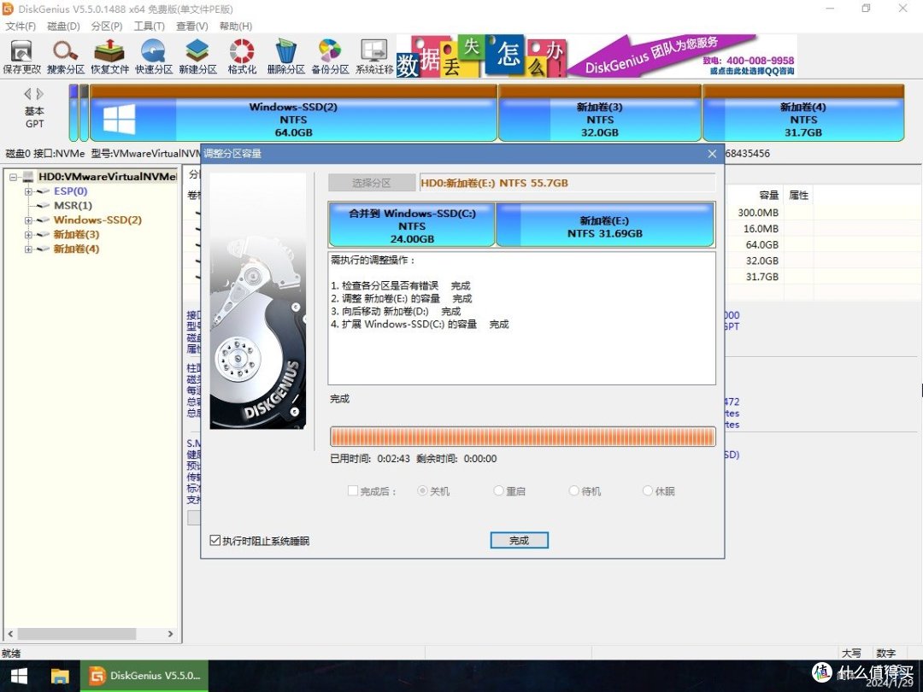Toggle the 完成后 checkbox
This screenshot has width=923, height=692.
pyautogui.click(x=353, y=490)
